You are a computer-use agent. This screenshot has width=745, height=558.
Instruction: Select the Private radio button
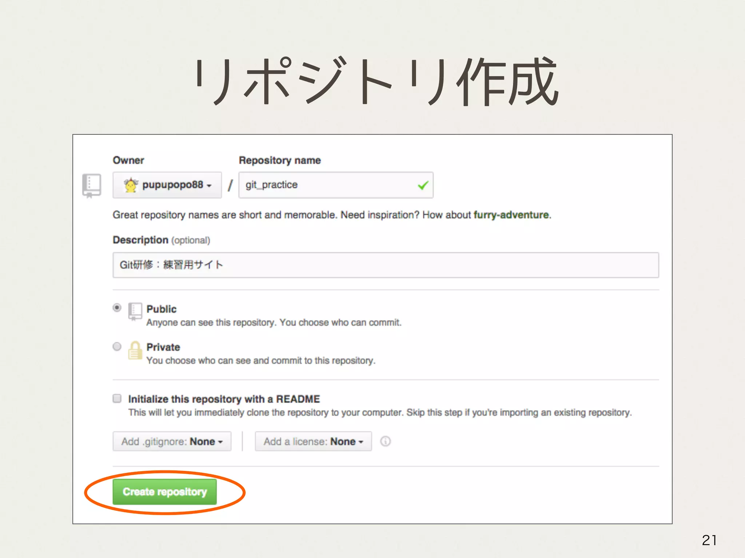[117, 347]
